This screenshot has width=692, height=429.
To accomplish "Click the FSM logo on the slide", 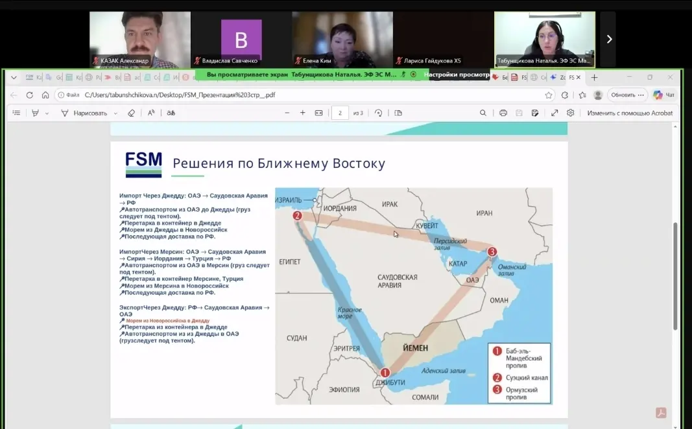I will (x=143, y=165).
